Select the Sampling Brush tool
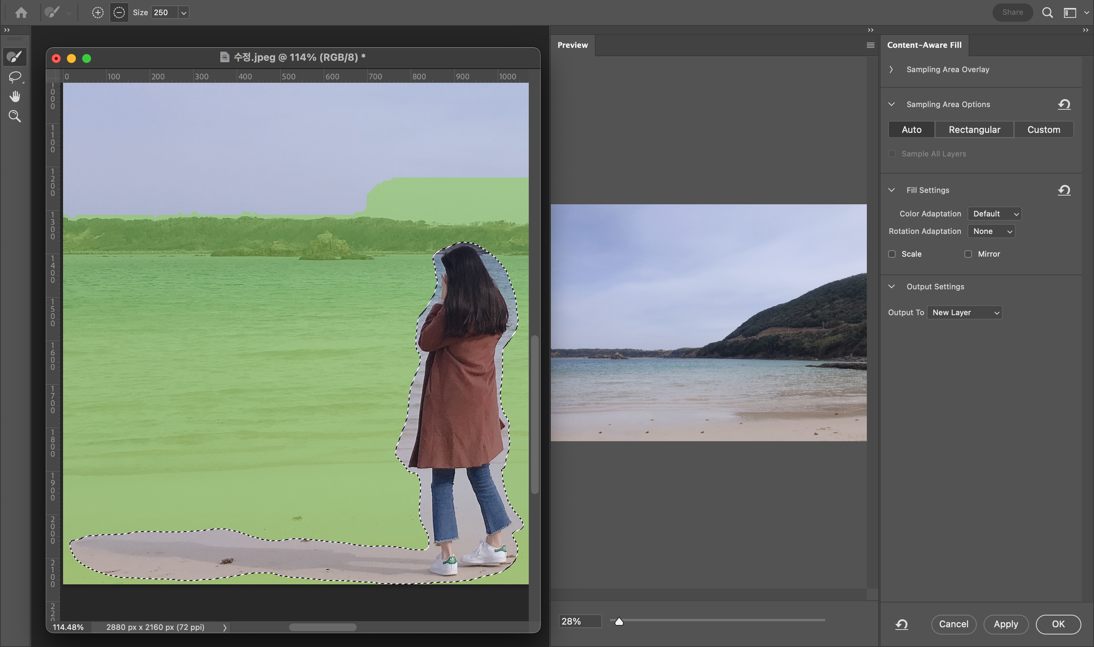The image size is (1094, 647). coord(14,57)
